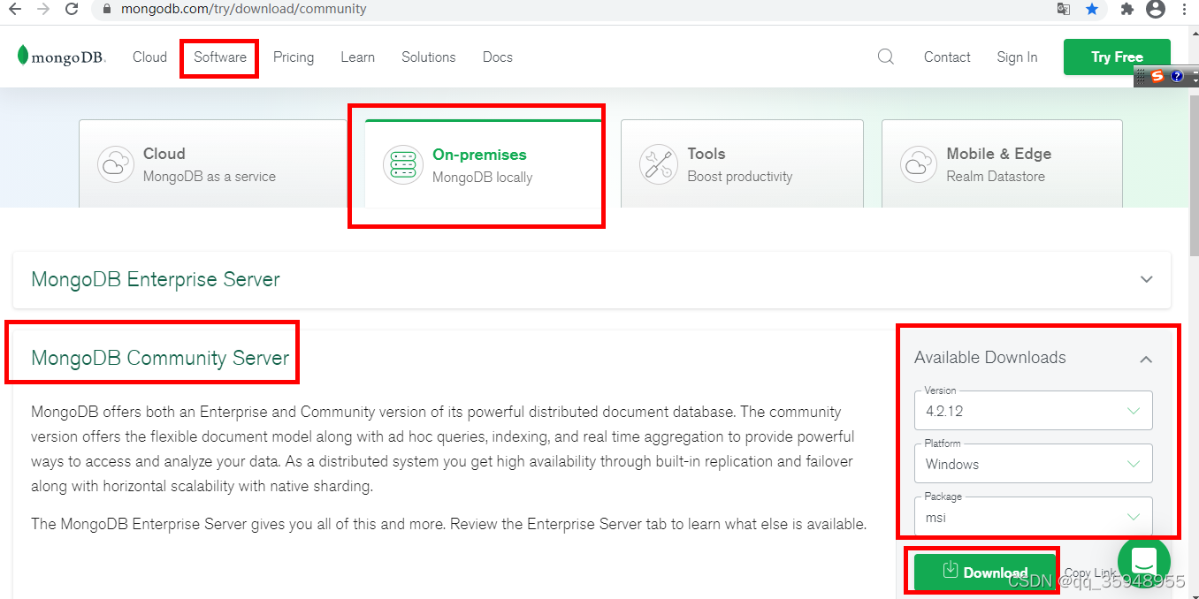Click the Tools wrench icon

click(x=659, y=164)
